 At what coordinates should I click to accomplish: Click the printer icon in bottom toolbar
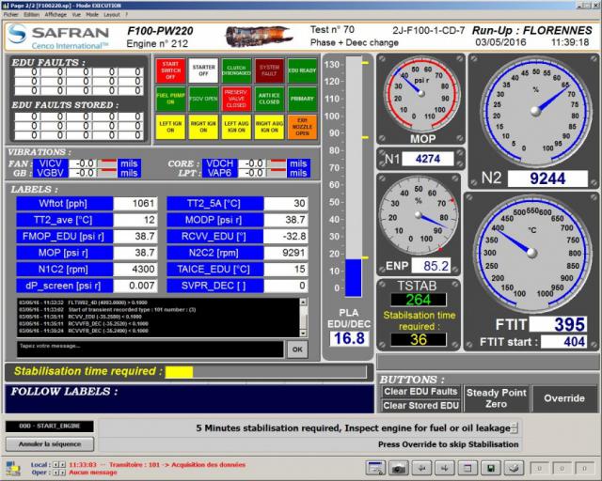(x=514, y=468)
